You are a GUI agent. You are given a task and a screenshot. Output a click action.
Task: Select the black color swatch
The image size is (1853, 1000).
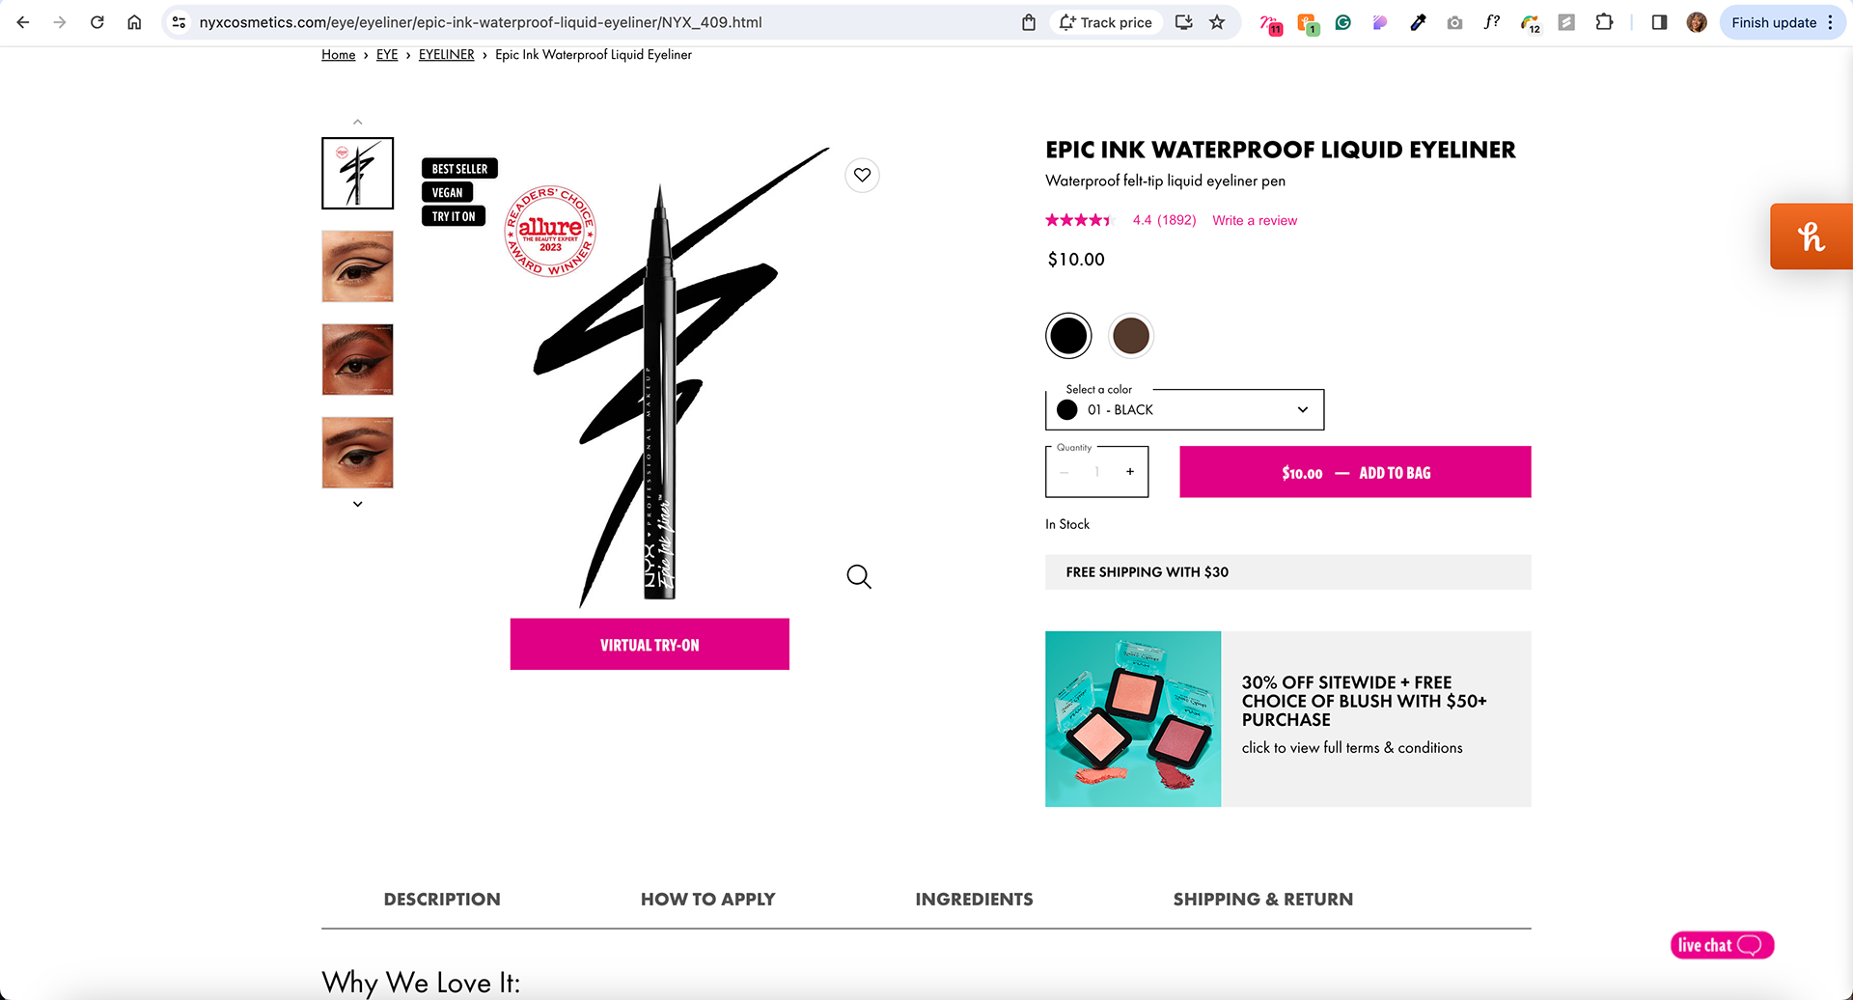(1068, 336)
